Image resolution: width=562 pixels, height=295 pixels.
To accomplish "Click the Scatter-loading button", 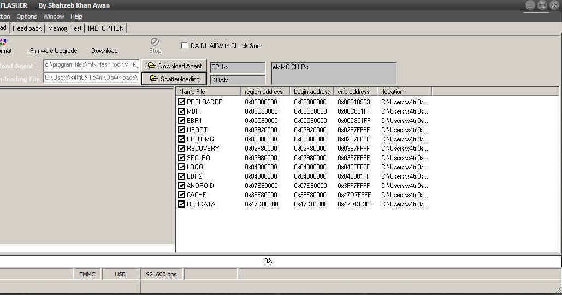I will point(174,79).
